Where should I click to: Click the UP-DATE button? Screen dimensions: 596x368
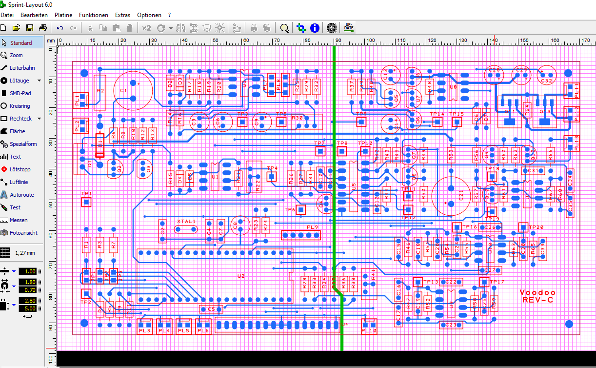coord(349,28)
